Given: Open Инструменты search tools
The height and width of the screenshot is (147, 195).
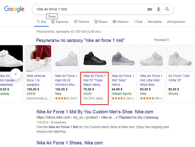Looking at the screenshot, I should coord(176,22).
